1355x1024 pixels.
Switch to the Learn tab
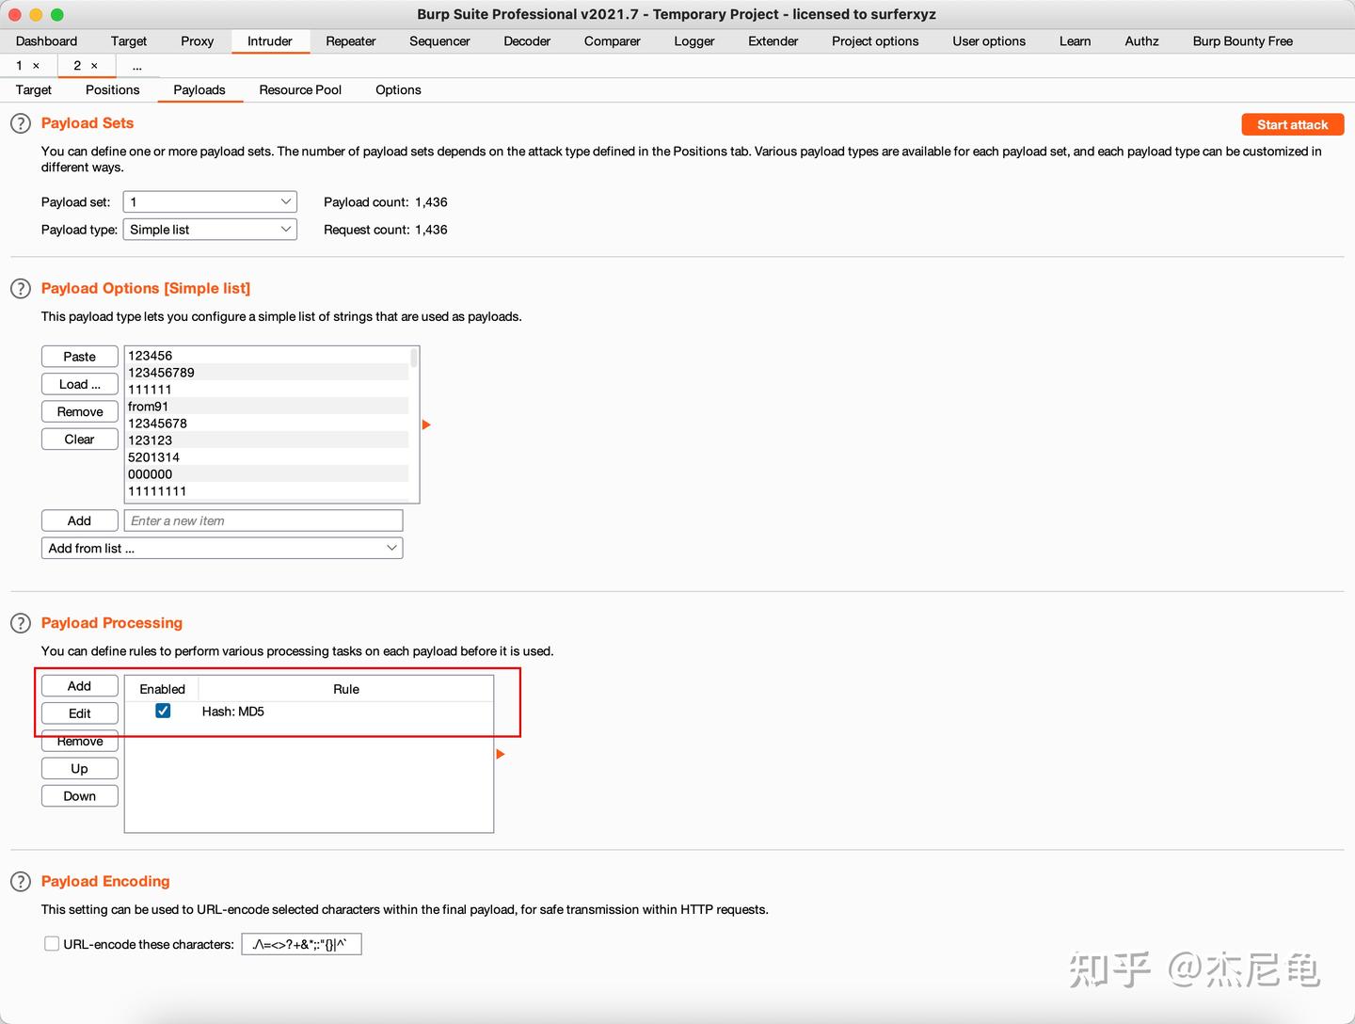(x=1076, y=41)
